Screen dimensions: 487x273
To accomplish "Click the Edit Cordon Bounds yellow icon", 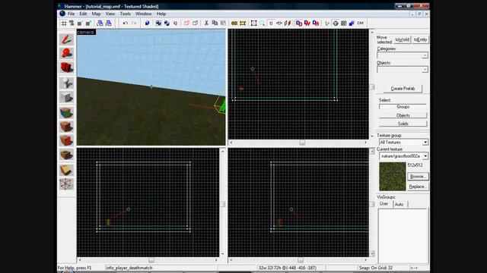I will (243, 24).
